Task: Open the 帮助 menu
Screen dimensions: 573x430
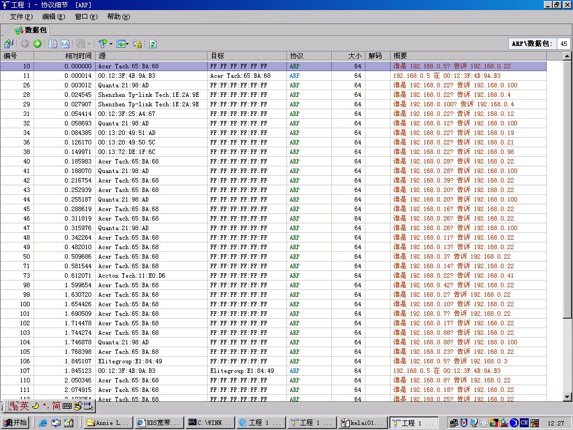Action: coord(118,17)
